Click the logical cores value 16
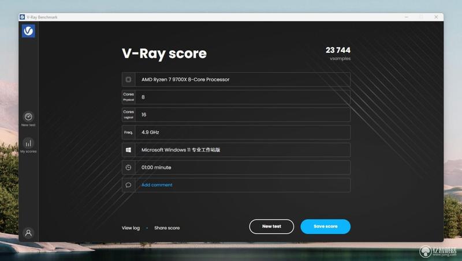The image size is (462, 261). tap(144, 115)
